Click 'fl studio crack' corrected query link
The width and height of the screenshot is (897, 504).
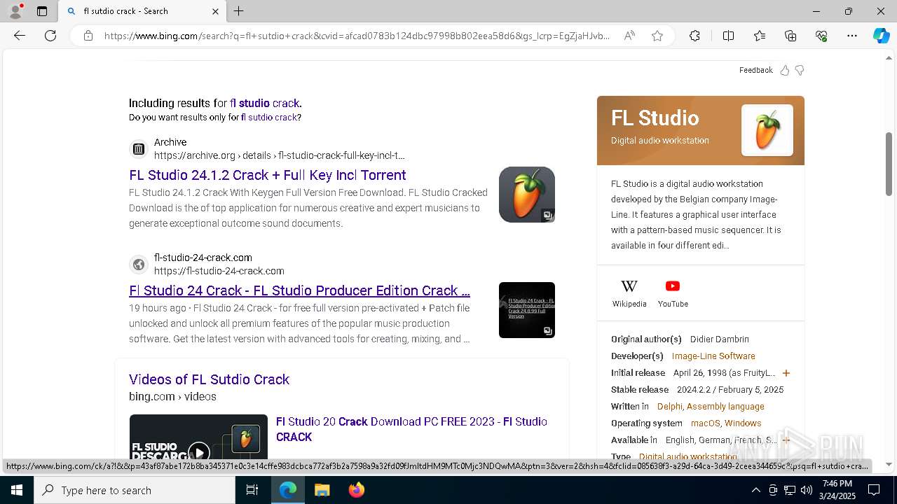(x=264, y=103)
